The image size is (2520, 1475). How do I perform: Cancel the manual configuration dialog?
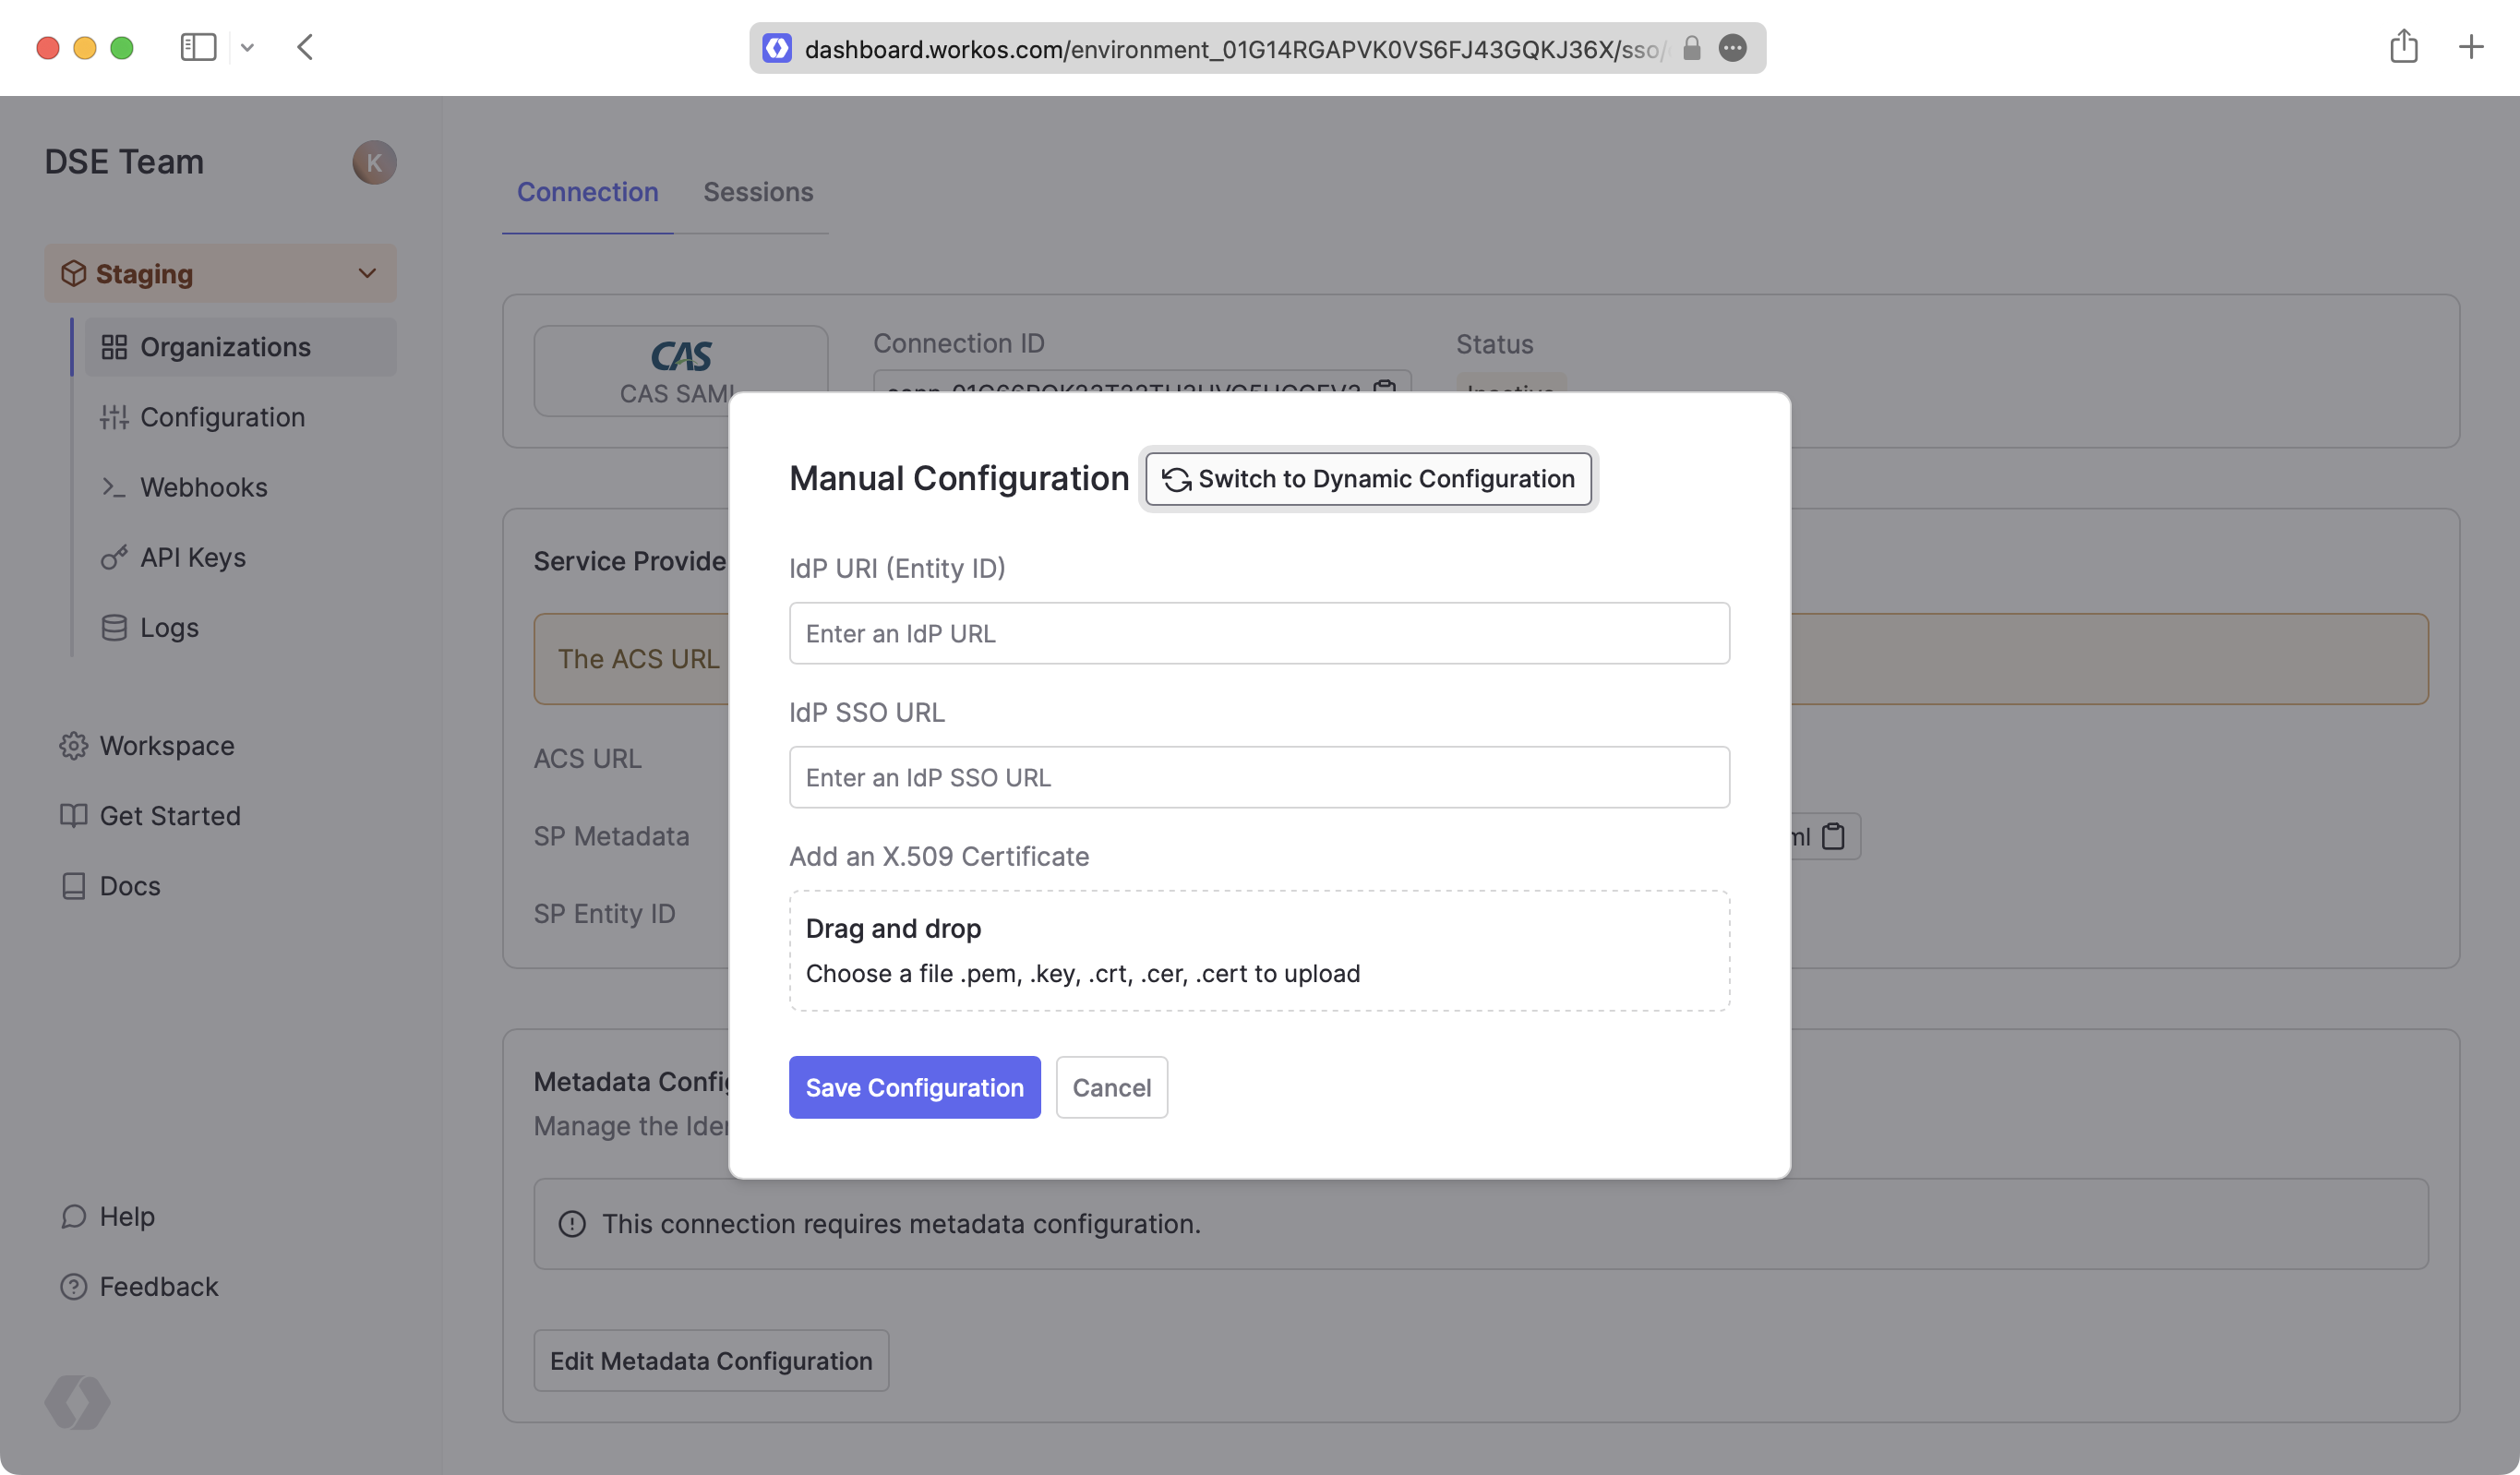(x=1111, y=1087)
